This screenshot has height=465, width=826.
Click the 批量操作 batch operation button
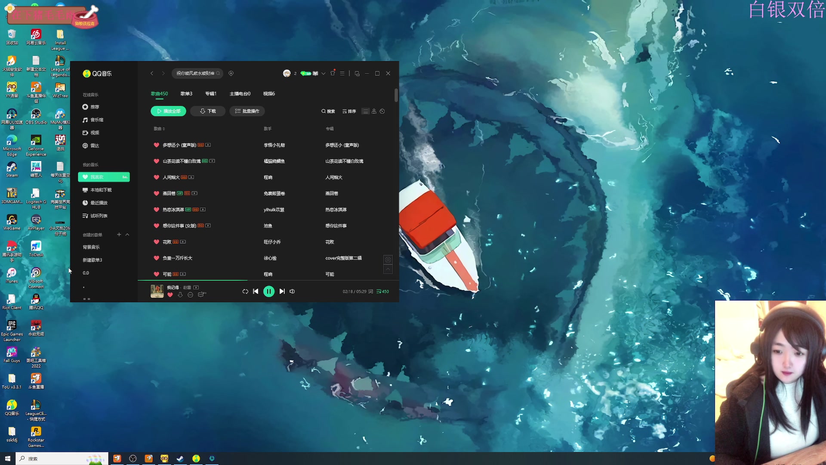pos(247,111)
